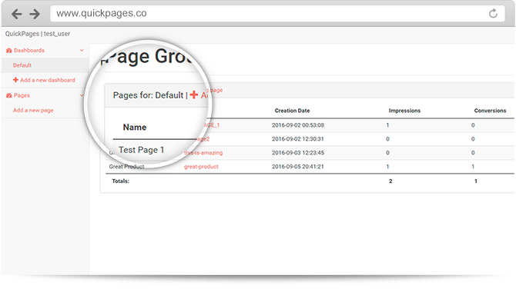Open the Pages sidebar menu
The height and width of the screenshot is (292, 516).
coord(22,95)
